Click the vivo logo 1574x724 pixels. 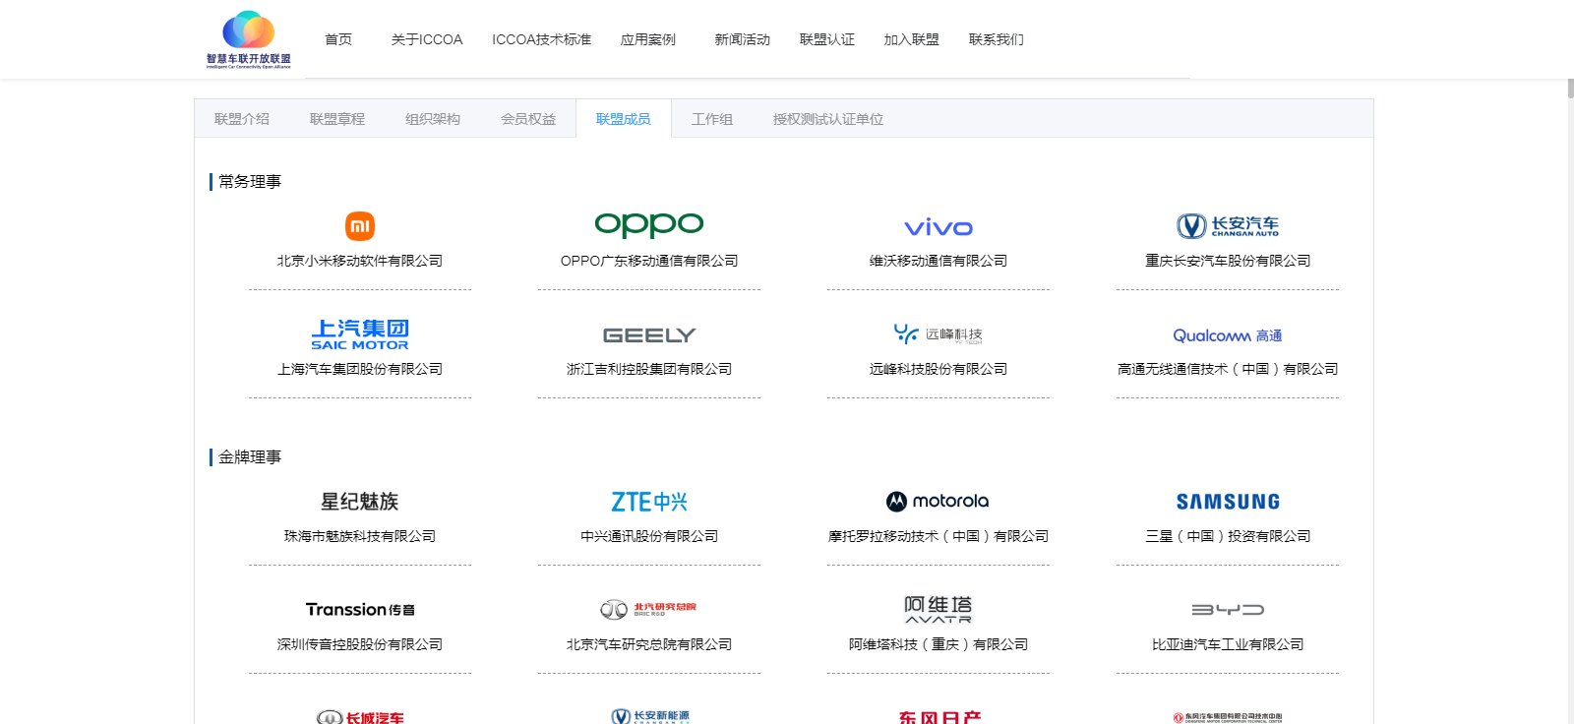pyautogui.click(x=938, y=228)
